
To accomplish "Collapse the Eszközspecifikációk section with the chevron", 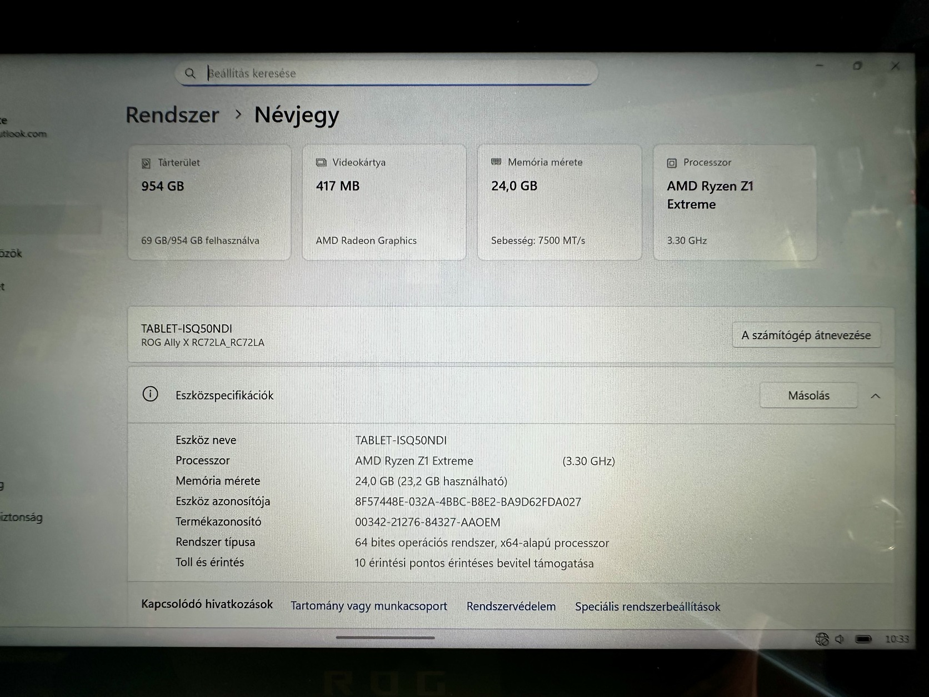I will (x=876, y=396).
